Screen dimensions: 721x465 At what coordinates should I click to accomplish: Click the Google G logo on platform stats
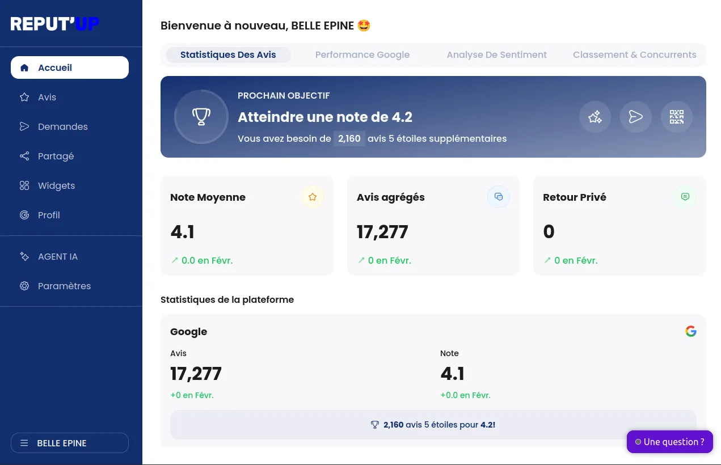(691, 331)
